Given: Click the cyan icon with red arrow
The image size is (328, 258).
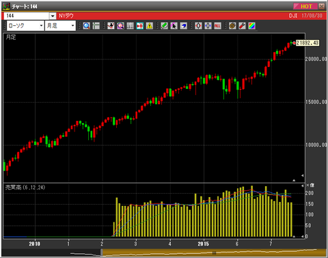Looking at the screenshot, I should pos(140,26).
